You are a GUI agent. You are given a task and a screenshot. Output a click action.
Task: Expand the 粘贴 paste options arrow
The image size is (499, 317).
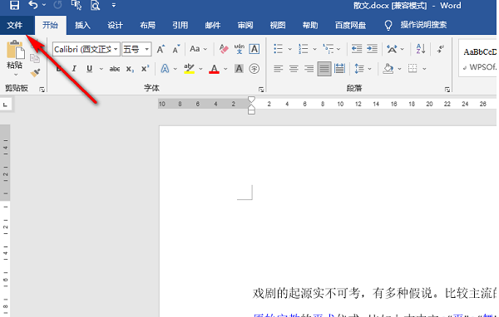(16, 75)
